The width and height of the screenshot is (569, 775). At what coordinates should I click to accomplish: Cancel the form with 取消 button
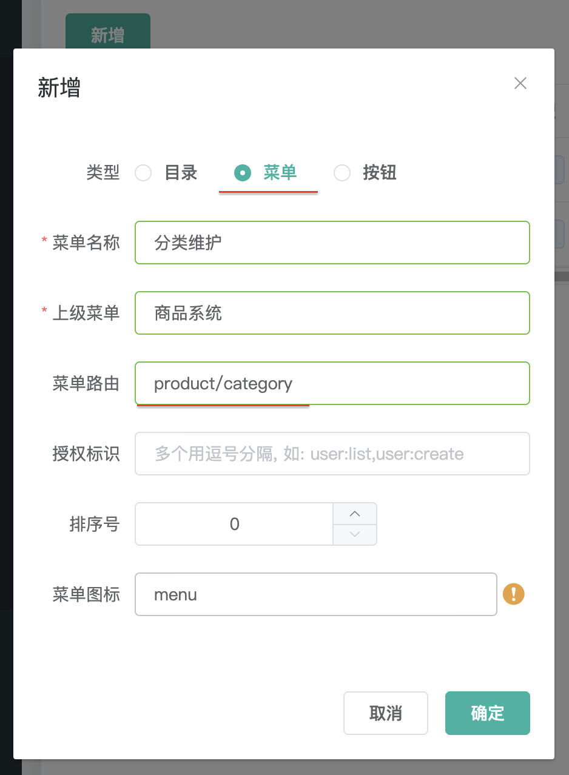[386, 713]
